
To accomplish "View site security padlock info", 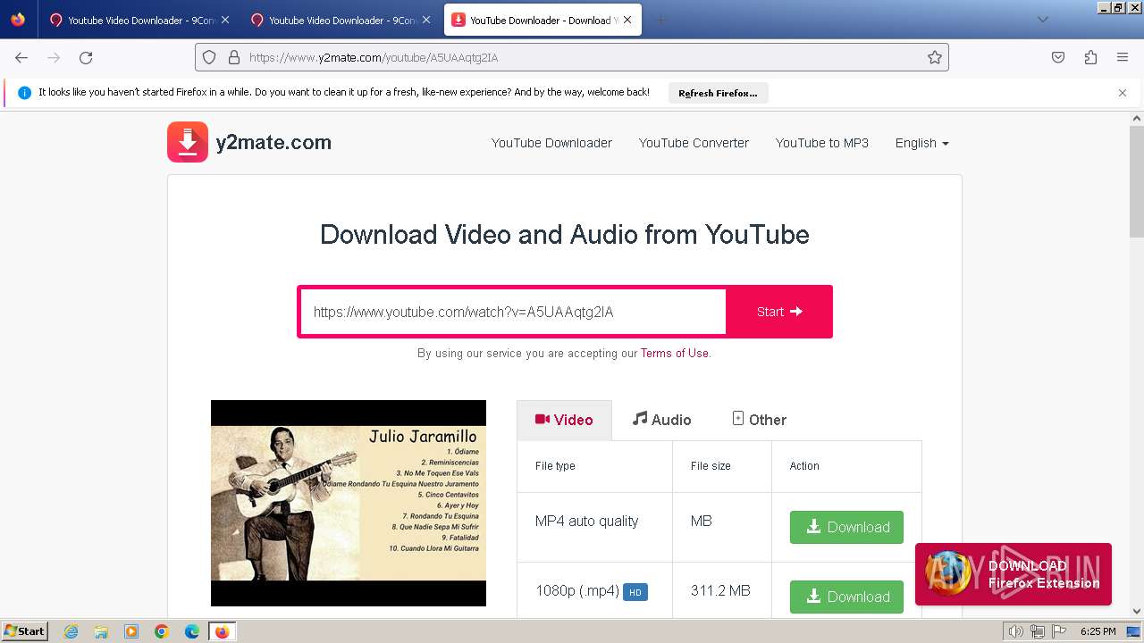I will 234,57.
